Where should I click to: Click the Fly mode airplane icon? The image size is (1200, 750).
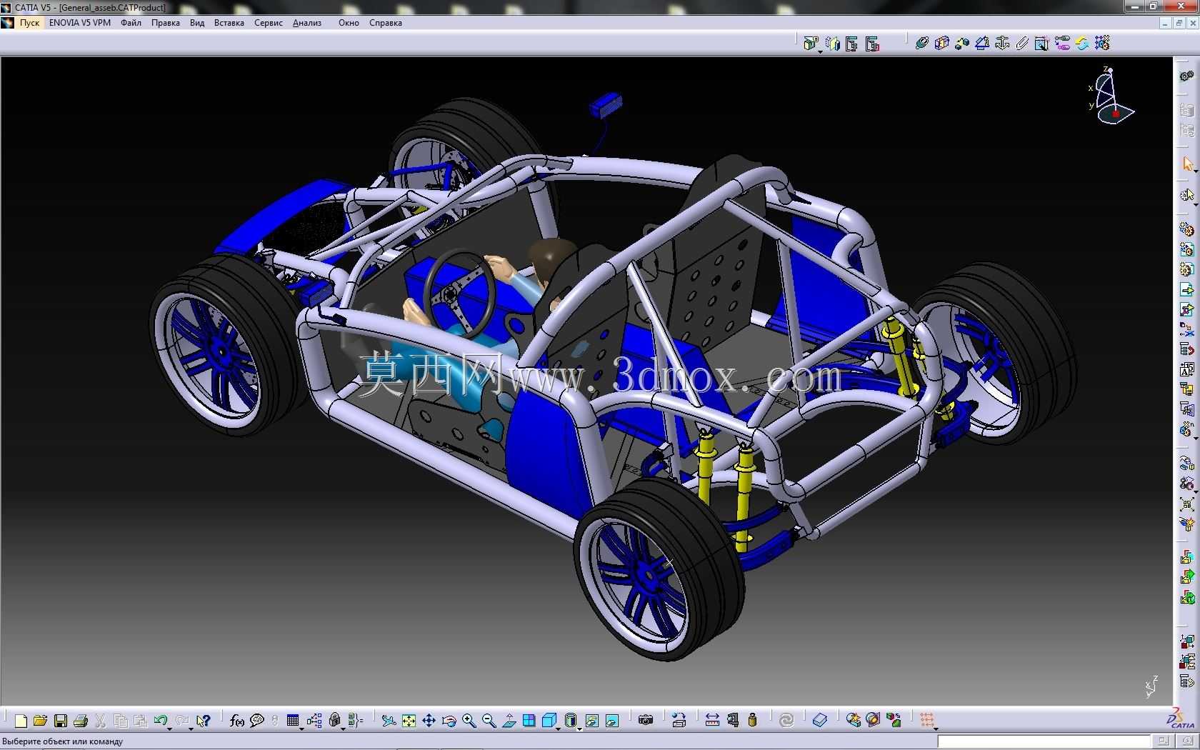click(x=389, y=721)
